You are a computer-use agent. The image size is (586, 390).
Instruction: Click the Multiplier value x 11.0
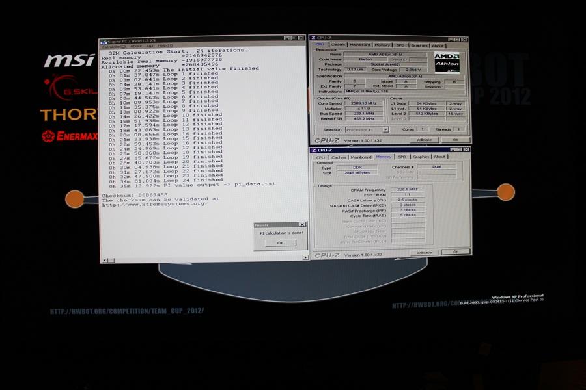pyautogui.click(x=363, y=109)
